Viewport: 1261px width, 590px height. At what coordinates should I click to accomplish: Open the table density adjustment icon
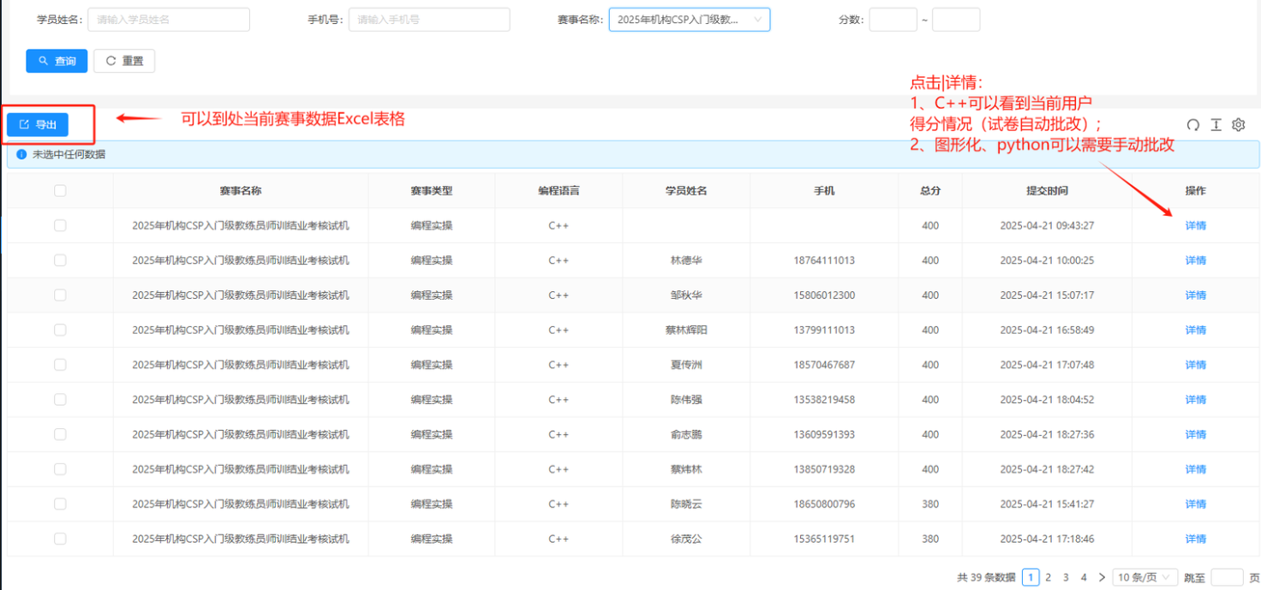1216,125
